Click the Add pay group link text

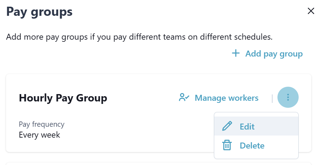274,54
